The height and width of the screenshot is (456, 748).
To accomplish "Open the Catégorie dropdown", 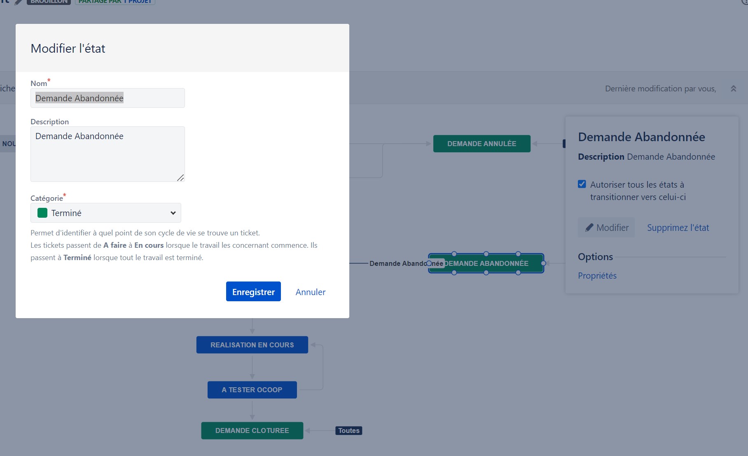I will tap(173, 213).
